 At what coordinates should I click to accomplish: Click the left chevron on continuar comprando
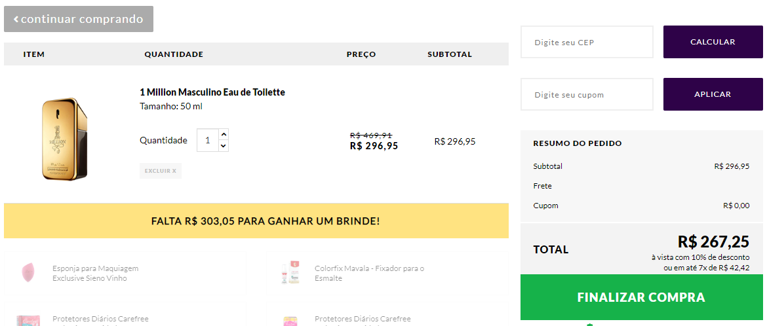point(16,19)
